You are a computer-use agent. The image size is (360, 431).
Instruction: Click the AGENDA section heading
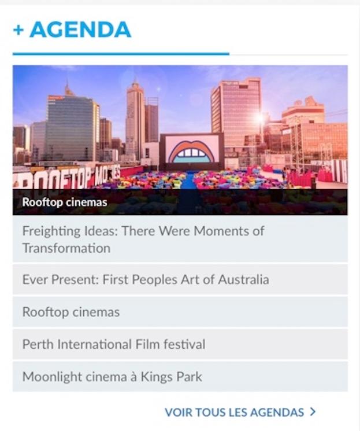[x=80, y=30]
